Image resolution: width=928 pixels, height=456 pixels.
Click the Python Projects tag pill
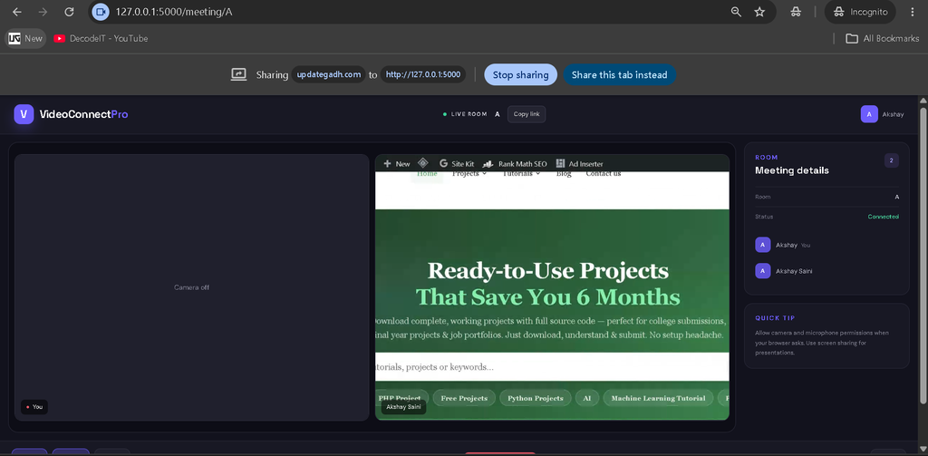(536, 398)
